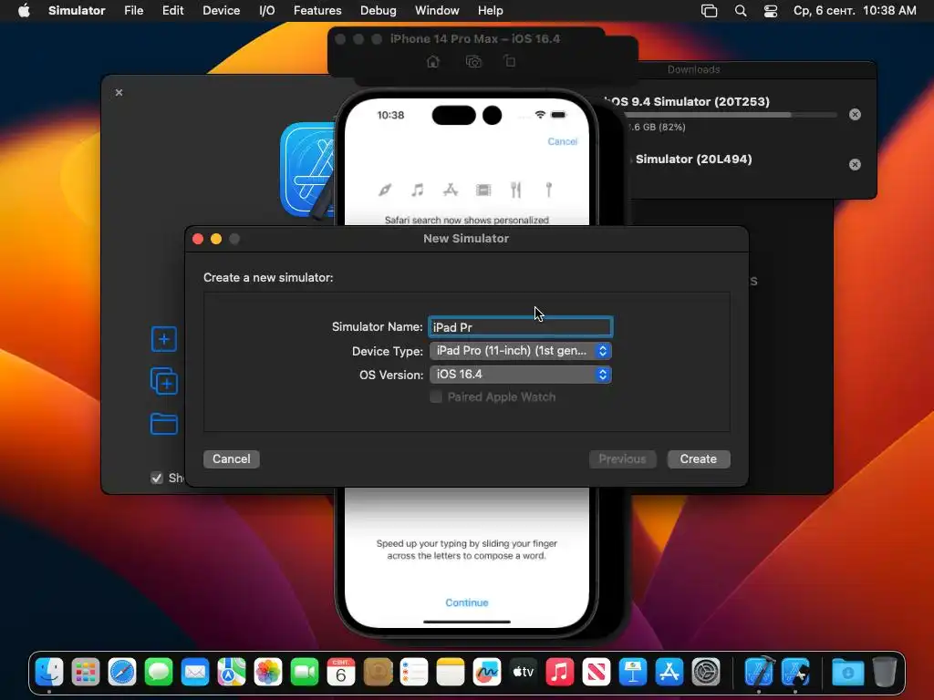Open the Device Type dropdown
Screen dimensions: 934x700
tap(521, 351)
